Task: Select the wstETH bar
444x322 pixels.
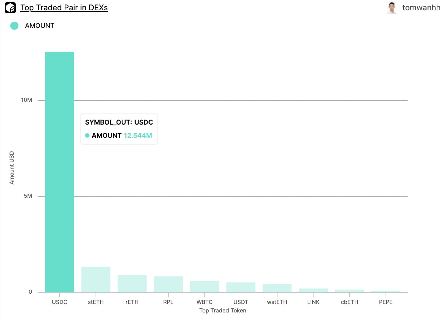Action: 277,288
